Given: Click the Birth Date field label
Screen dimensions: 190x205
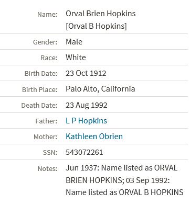Looking at the screenshot, I should 41,74.
